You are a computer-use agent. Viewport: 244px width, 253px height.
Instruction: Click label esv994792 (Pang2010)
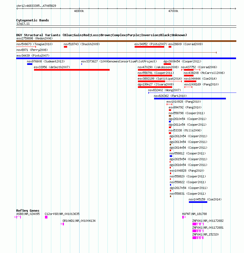pos(185,107)
